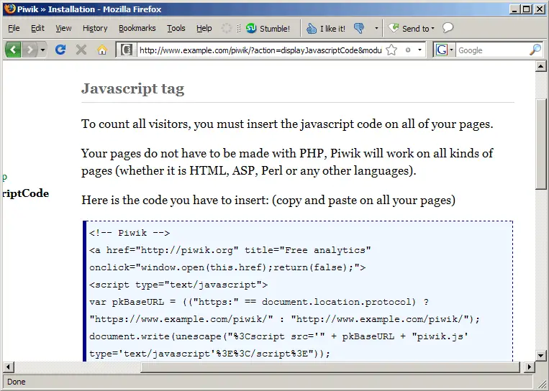Image resolution: width=549 pixels, height=391 pixels.
Task: Reload the current page
Action: tap(60, 50)
